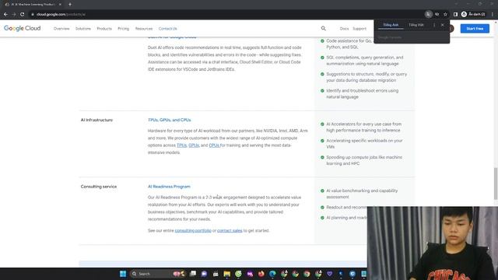This screenshot has width=498, height=280.
Task: Click the eye tracking-protection icon in address bar
Action: 437,14
